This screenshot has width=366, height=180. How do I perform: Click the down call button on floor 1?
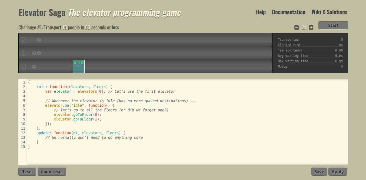[x=39, y=53]
